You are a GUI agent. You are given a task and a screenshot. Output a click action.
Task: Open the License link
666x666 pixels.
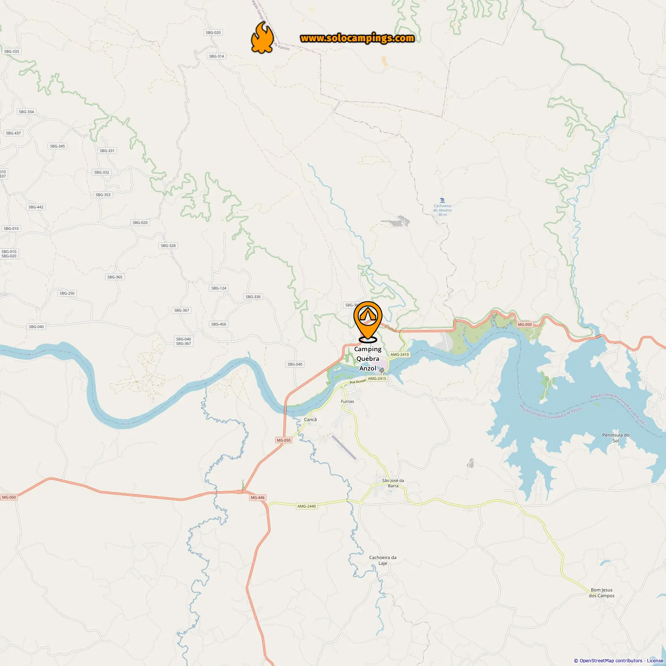coord(655,660)
